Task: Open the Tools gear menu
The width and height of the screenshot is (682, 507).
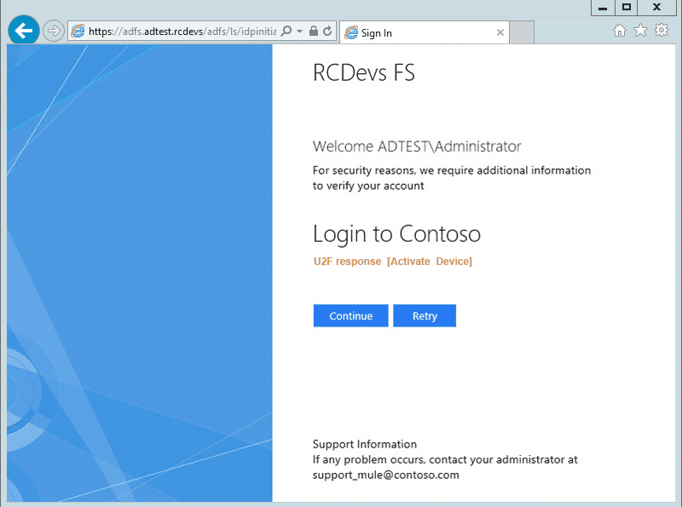Action: point(662,30)
